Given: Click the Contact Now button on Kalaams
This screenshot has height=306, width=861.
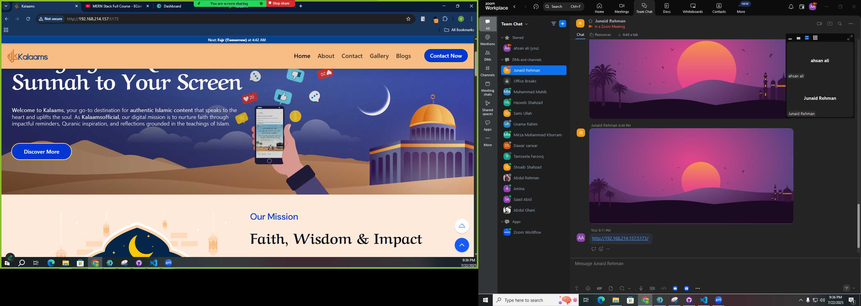Looking at the screenshot, I should click(446, 56).
